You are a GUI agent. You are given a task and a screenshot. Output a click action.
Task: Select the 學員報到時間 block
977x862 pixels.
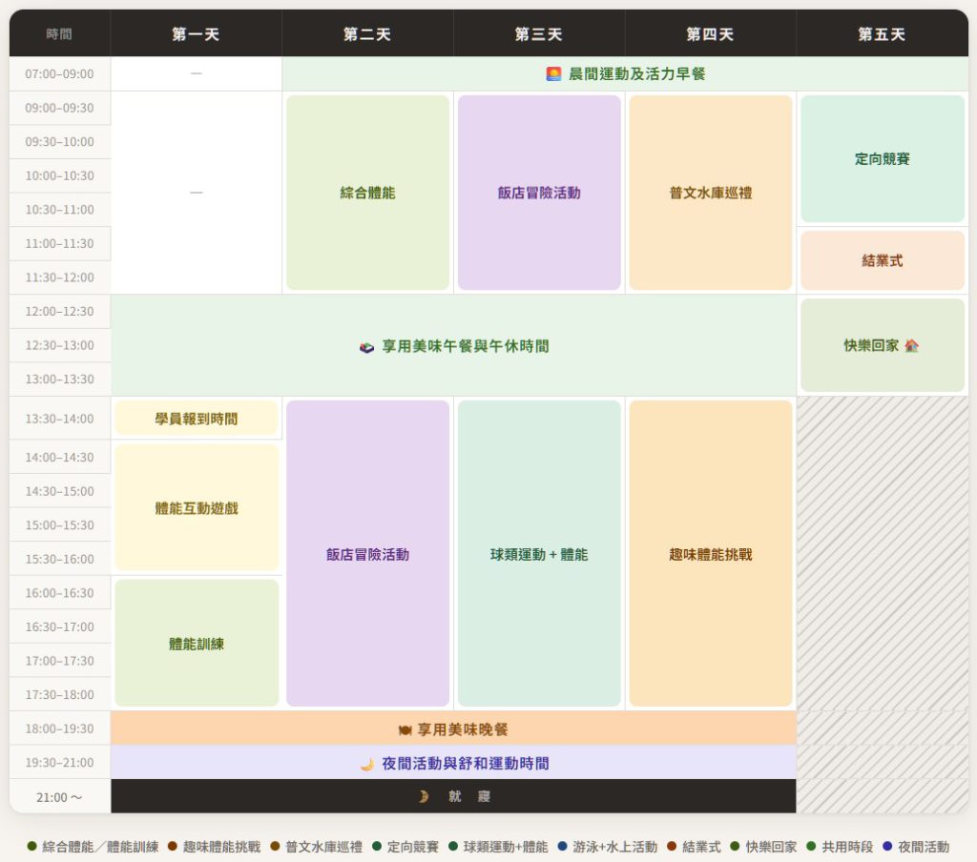pyautogui.click(x=197, y=419)
